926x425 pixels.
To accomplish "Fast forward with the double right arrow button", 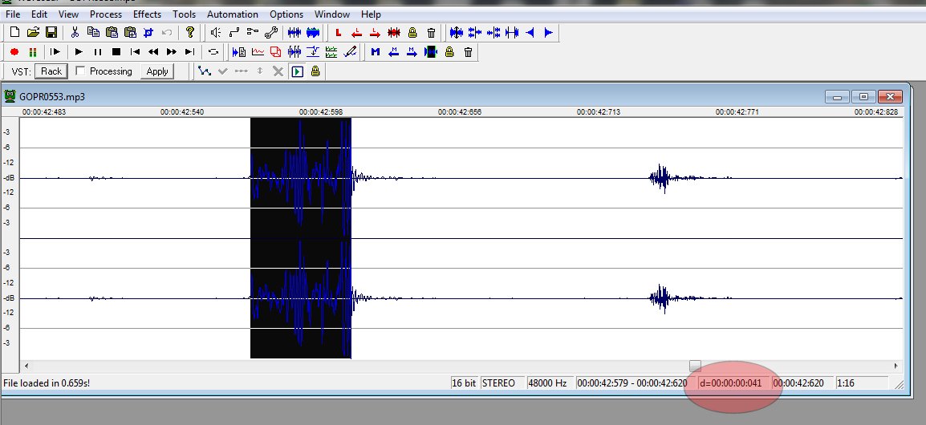I will tap(171, 52).
